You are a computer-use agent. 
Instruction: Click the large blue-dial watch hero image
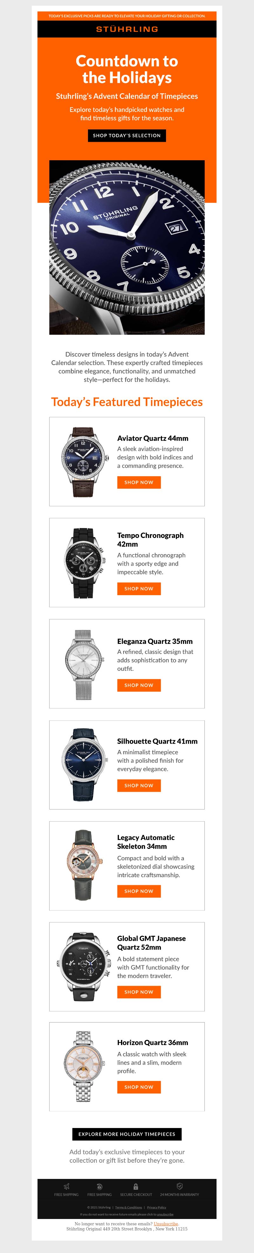tap(127, 247)
